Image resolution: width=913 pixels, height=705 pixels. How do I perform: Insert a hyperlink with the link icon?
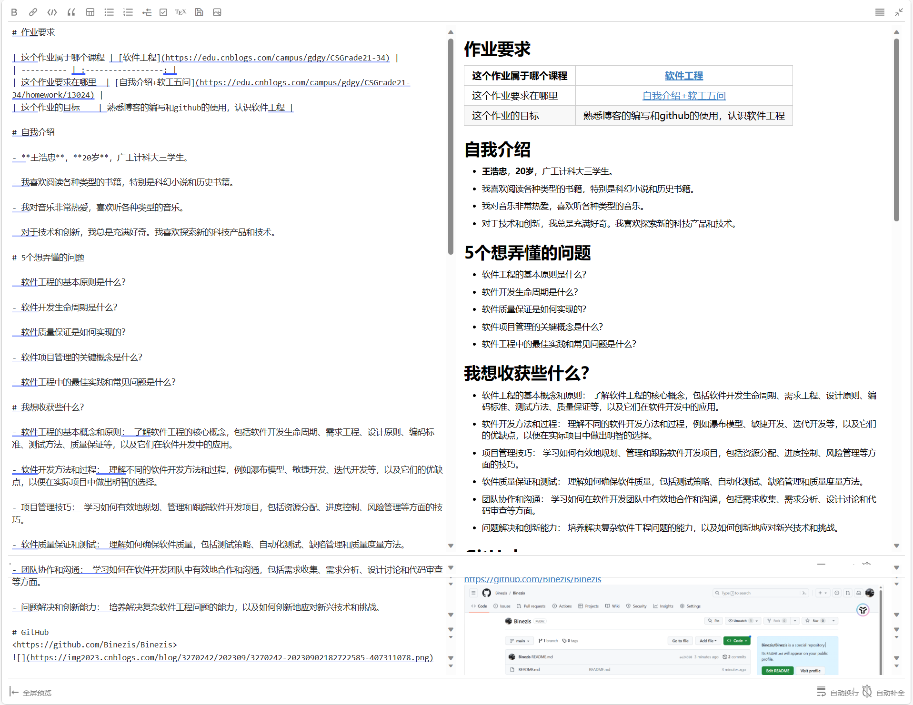click(33, 12)
